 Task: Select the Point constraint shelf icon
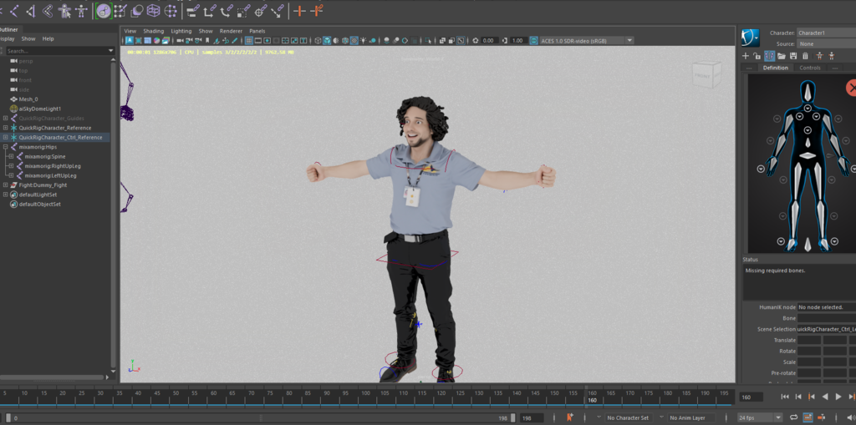coord(208,10)
